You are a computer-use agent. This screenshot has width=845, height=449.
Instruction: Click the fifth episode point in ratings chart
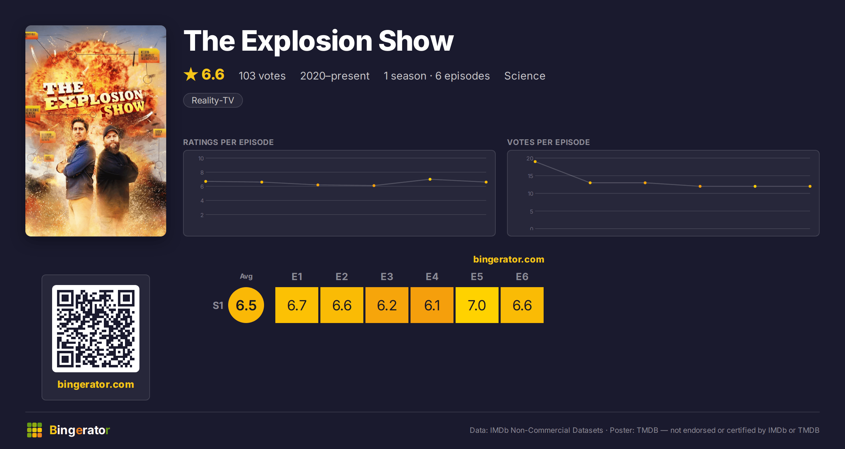click(x=430, y=179)
